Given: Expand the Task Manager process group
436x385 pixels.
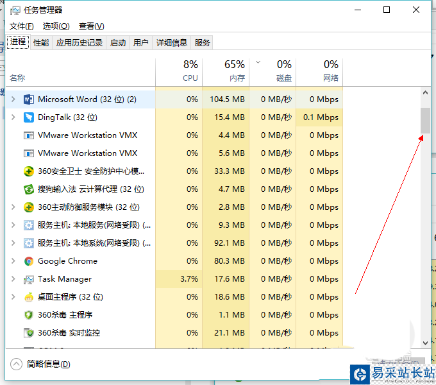Looking at the screenshot, I should (13, 278).
